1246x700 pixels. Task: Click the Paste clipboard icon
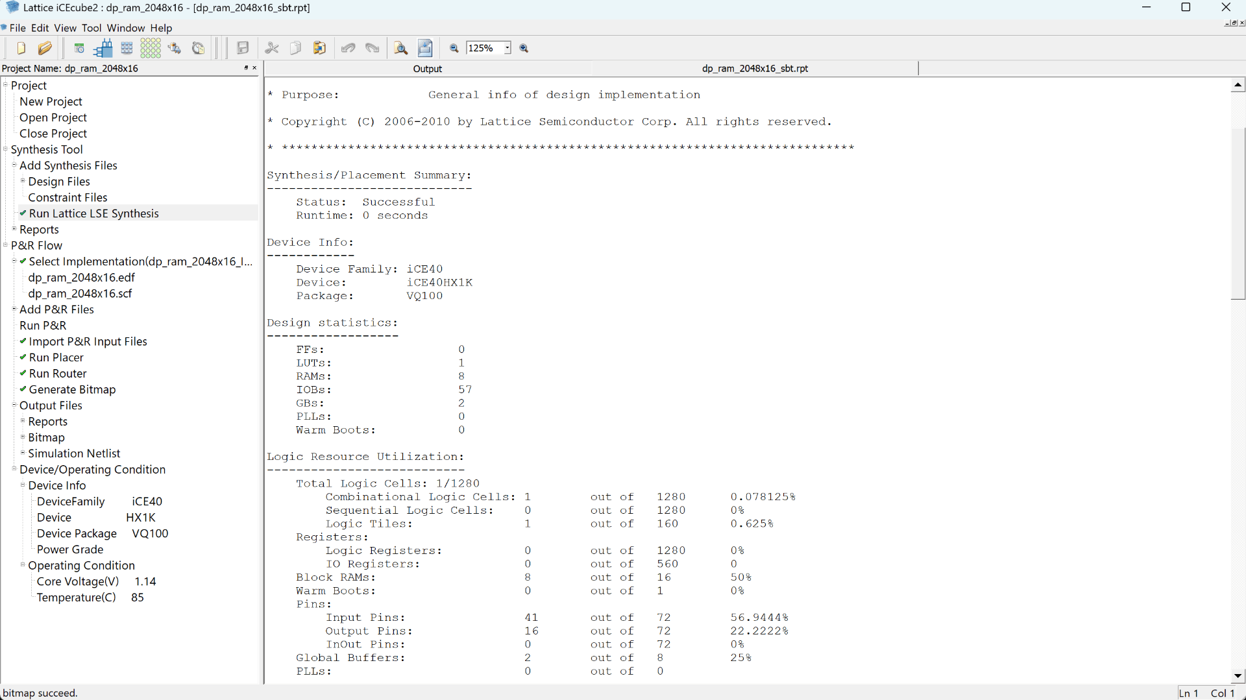tap(319, 48)
